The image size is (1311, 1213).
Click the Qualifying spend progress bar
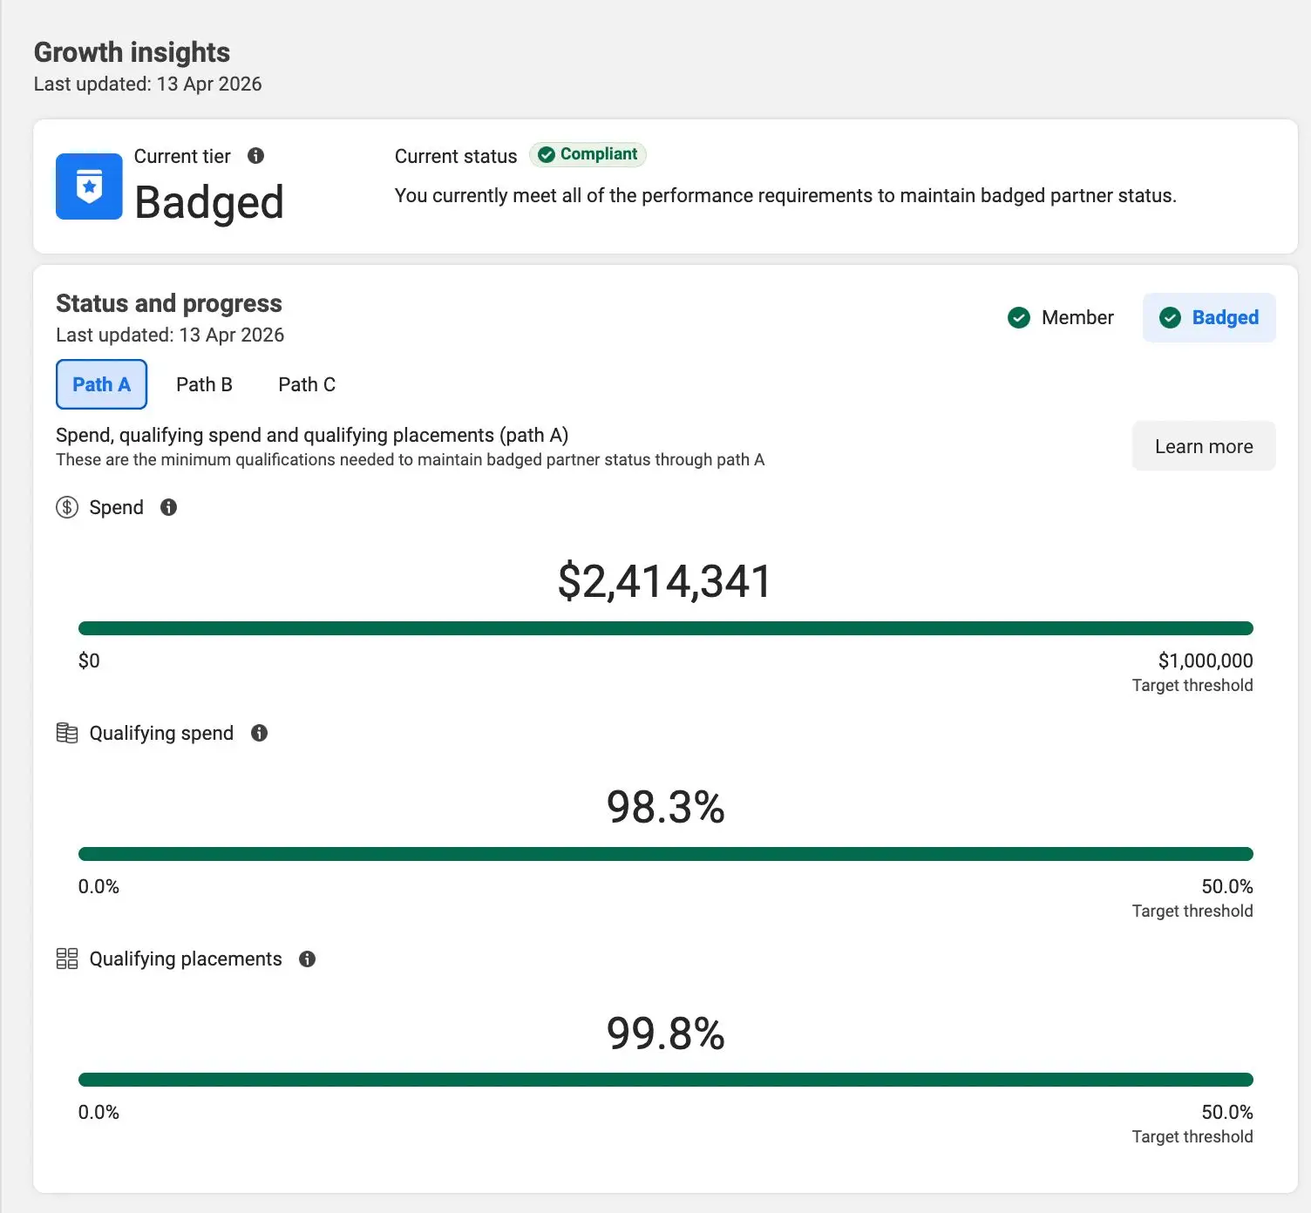click(665, 854)
